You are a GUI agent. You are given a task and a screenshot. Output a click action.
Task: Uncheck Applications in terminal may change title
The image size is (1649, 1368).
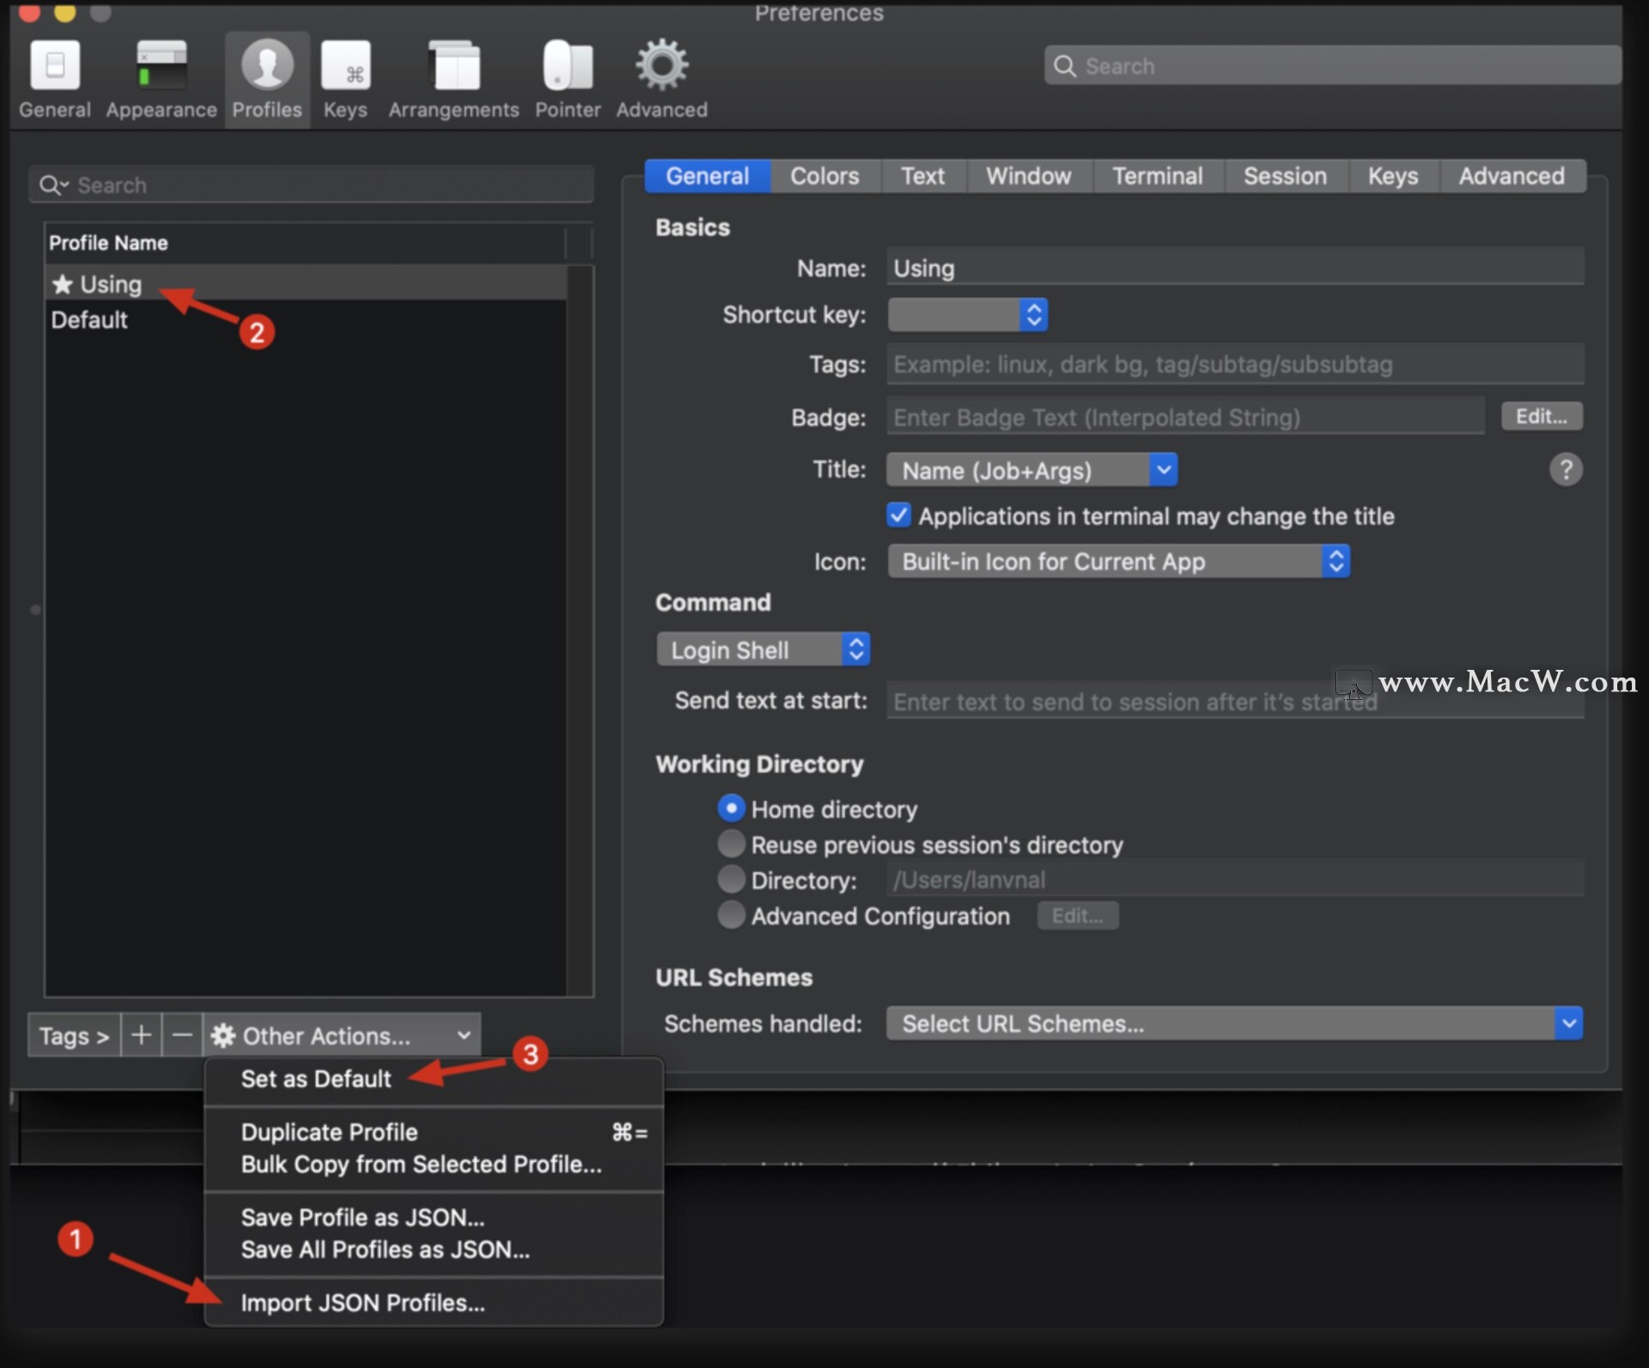point(898,514)
